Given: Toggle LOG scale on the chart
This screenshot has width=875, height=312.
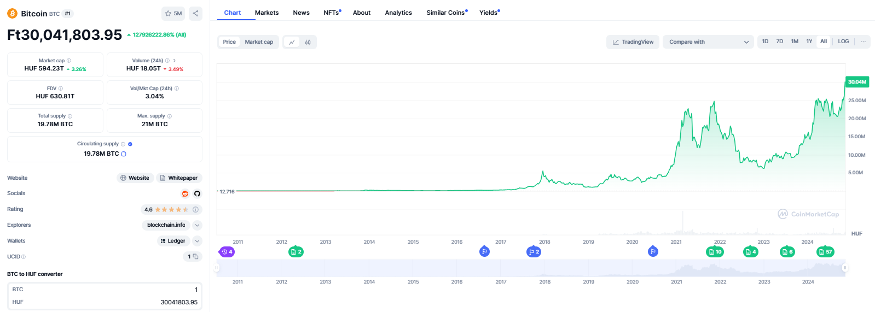Looking at the screenshot, I should 843,42.
